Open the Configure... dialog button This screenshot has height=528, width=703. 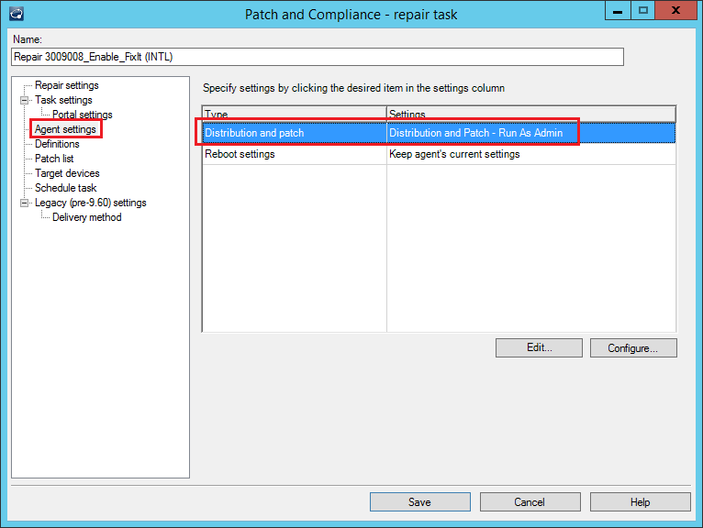coord(632,348)
